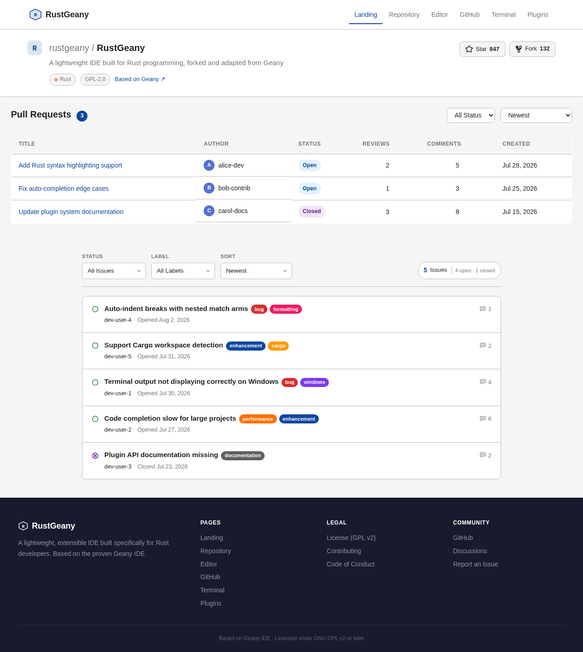Viewport: 583px width, 652px height.
Task: Open footer Plugins page link
Action: [x=211, y=603]
